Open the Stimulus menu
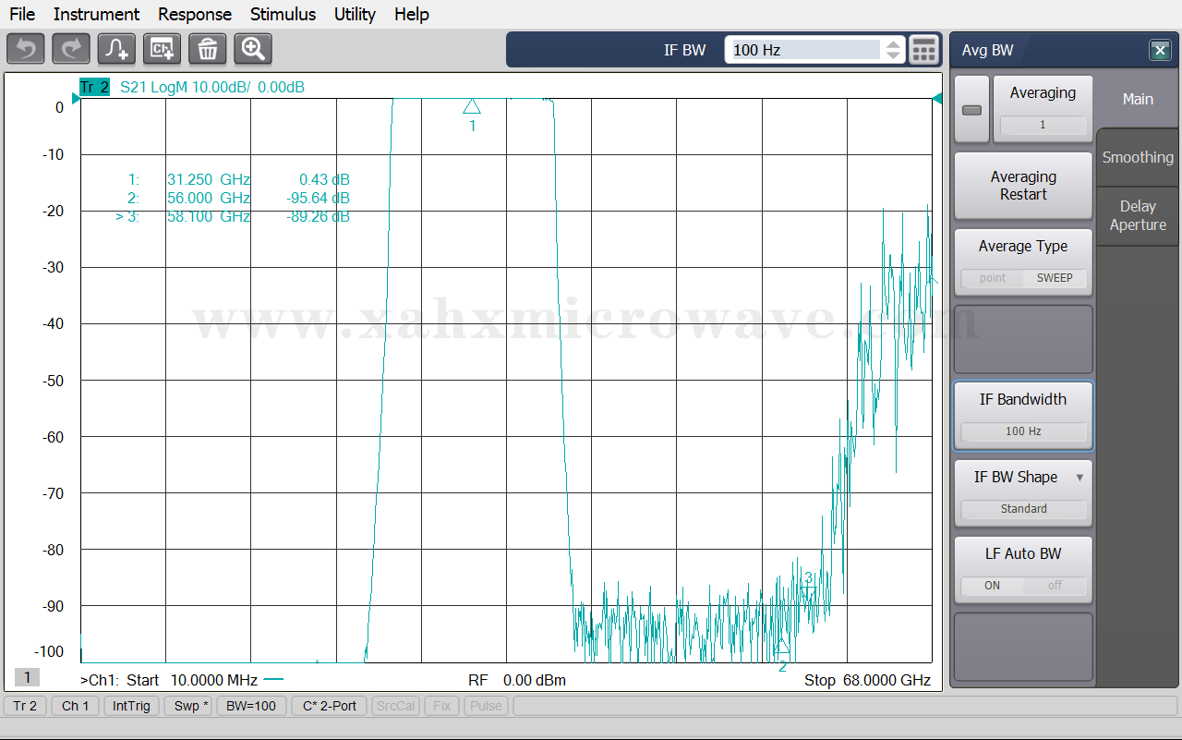Image resolution: width=1182 pixels, height=740 pixels. pos(283,14)
